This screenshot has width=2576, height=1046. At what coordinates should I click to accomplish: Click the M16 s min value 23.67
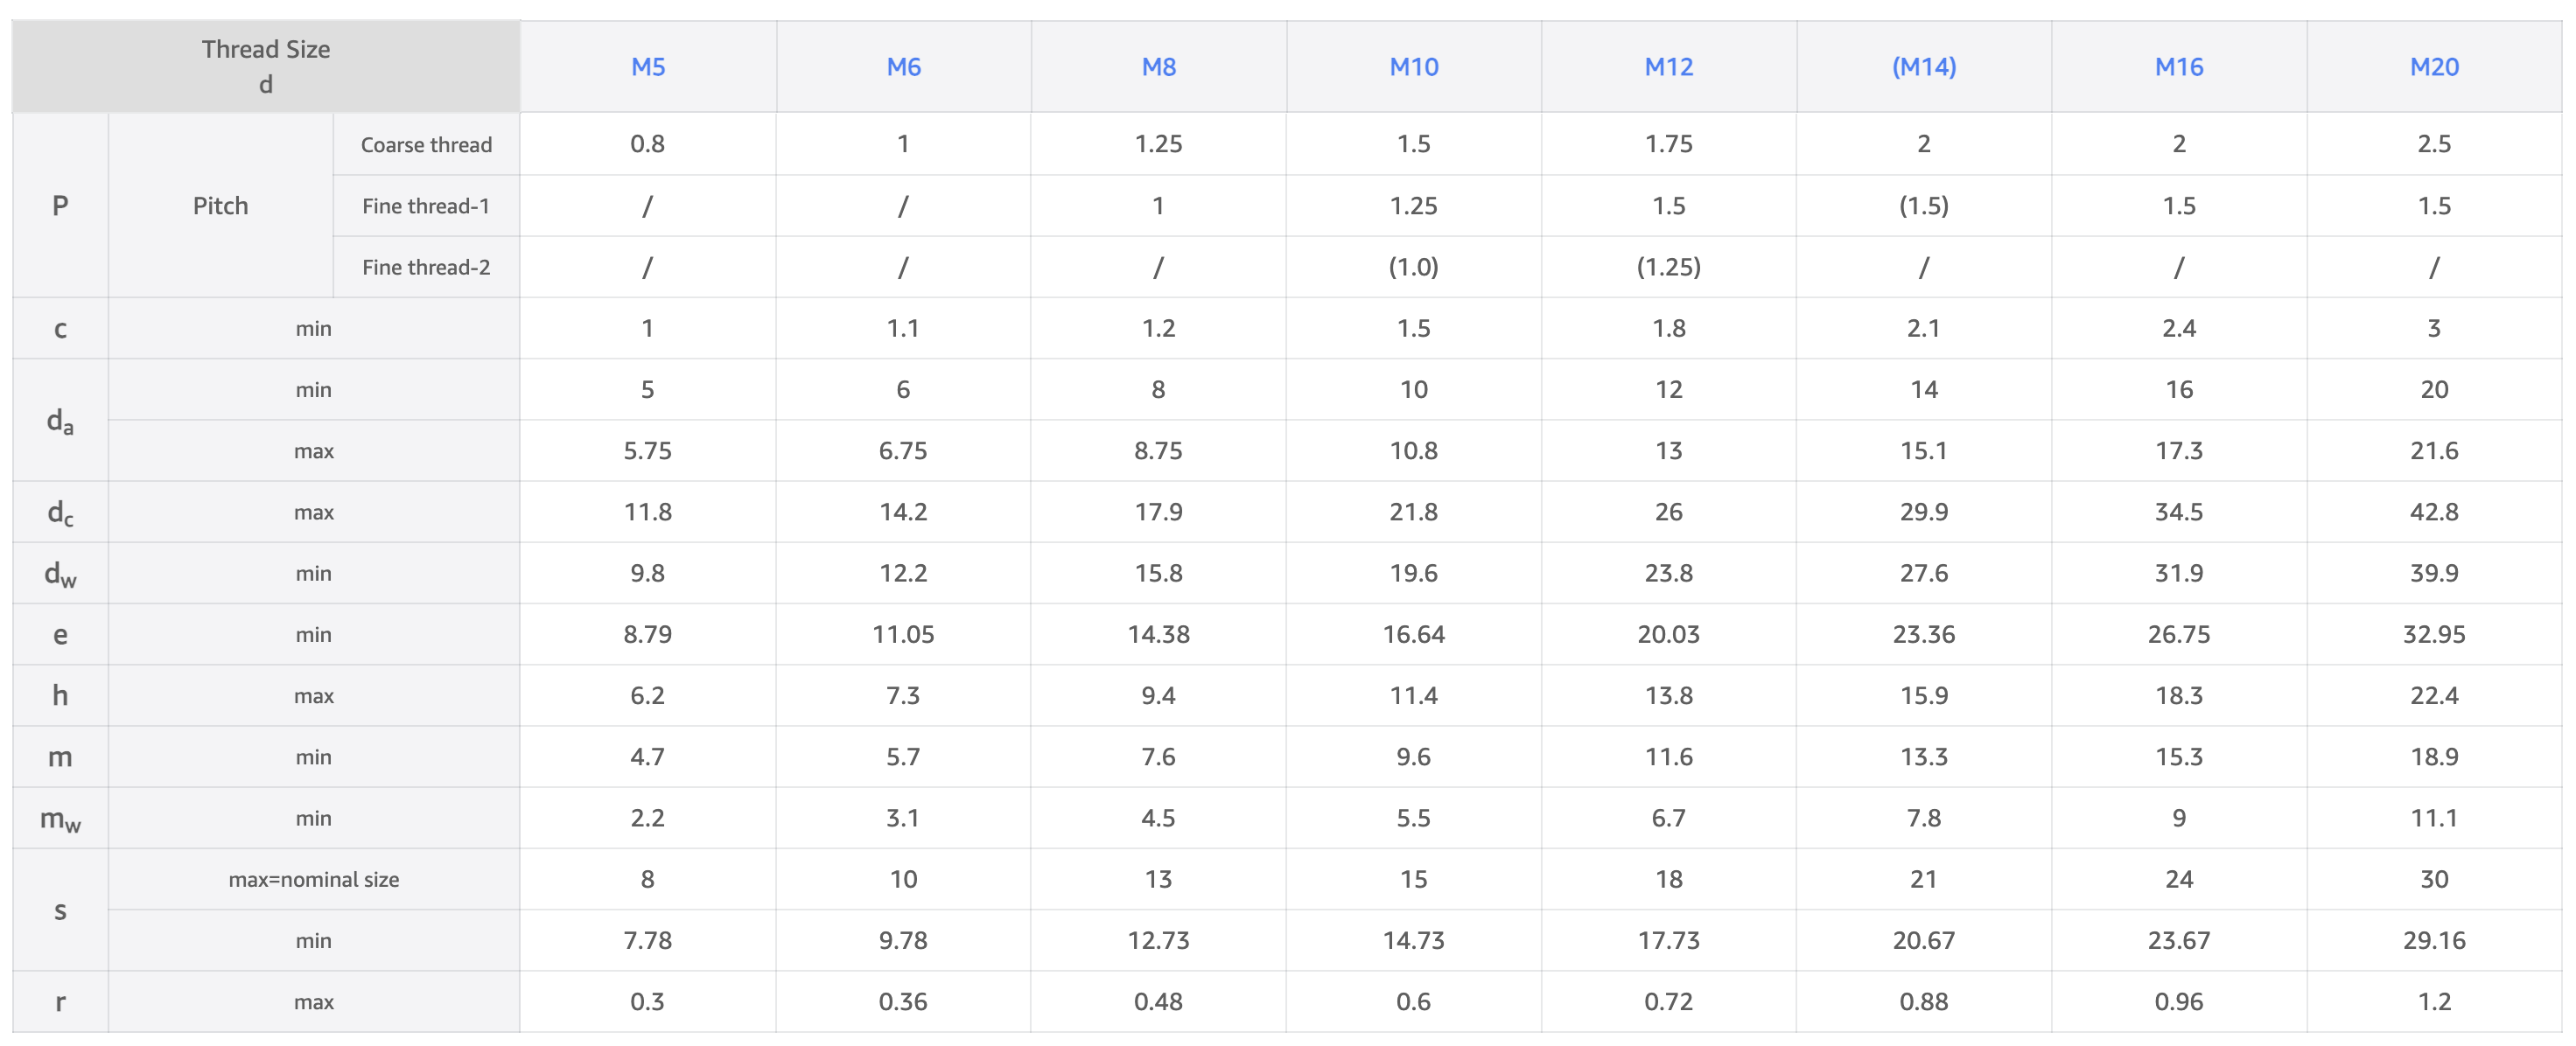pyautogui.click(x=2178, y=940)
